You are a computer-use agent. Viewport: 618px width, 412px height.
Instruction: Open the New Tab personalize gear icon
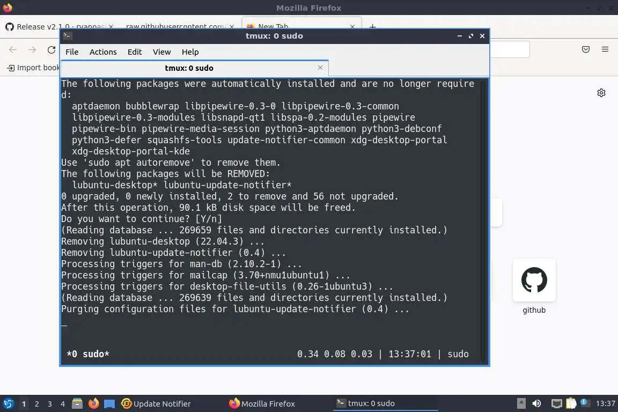coord(601,93)
